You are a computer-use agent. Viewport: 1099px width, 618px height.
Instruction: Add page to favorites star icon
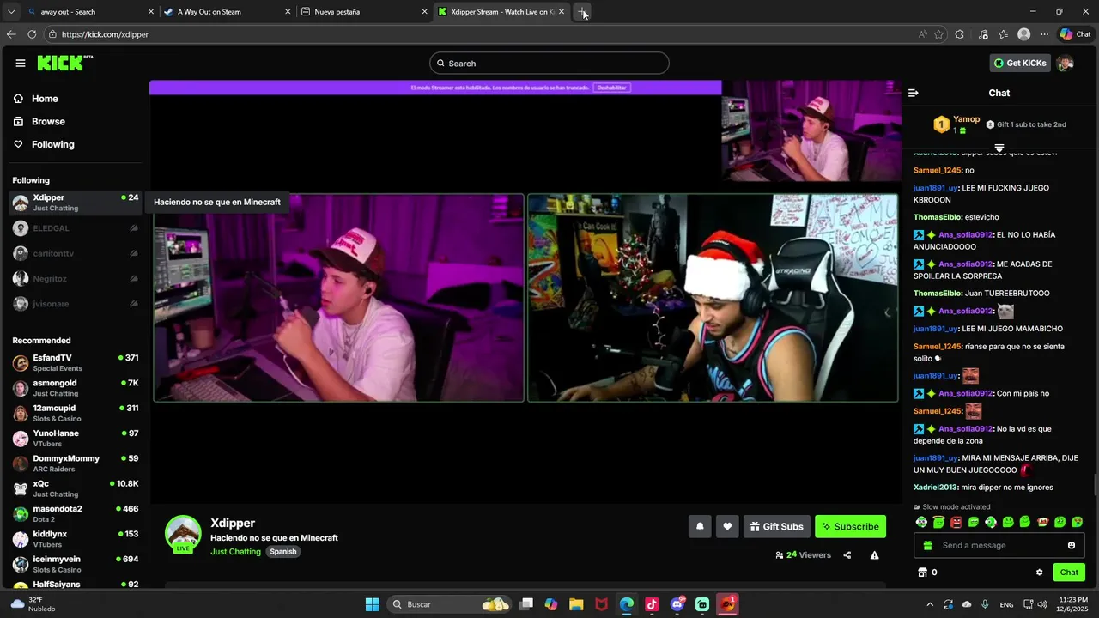938,34
